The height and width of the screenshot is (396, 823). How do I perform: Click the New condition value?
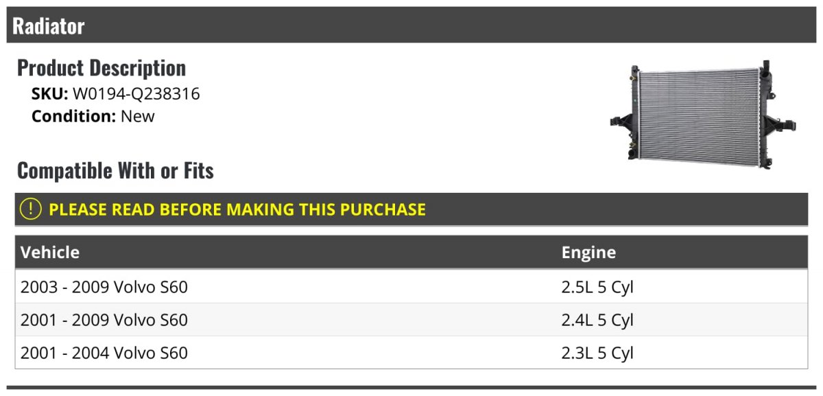point(138,116)
